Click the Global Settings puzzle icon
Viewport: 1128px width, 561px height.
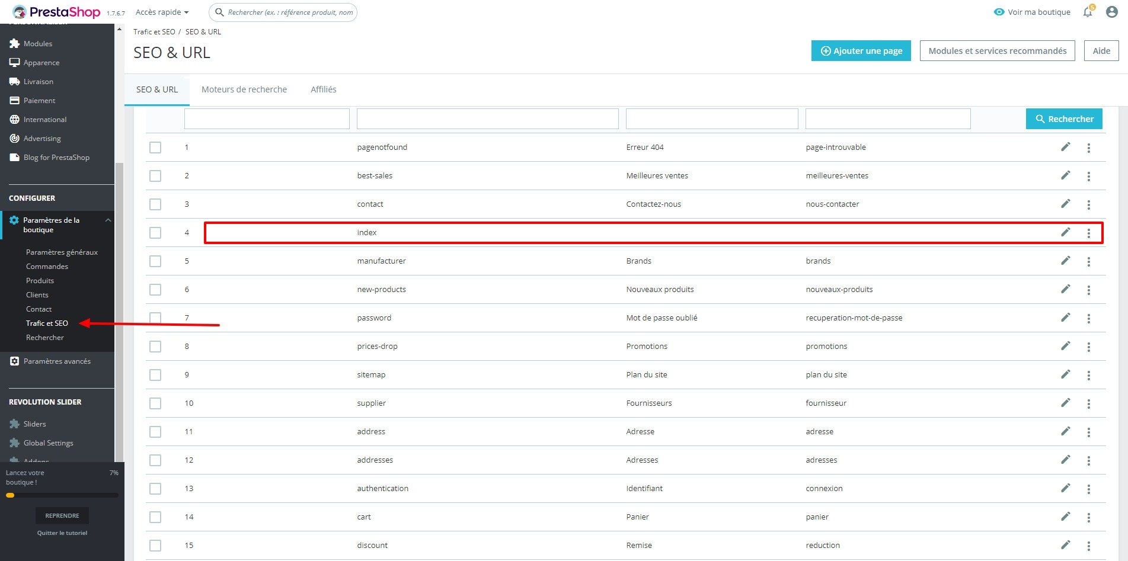pyautogui.click(x=14, y=443)
